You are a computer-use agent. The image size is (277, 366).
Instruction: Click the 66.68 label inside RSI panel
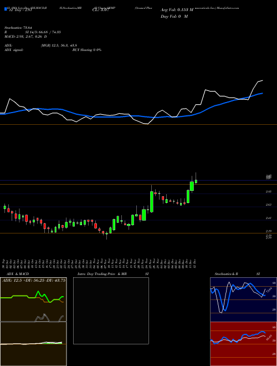click(x=270, y=337)
